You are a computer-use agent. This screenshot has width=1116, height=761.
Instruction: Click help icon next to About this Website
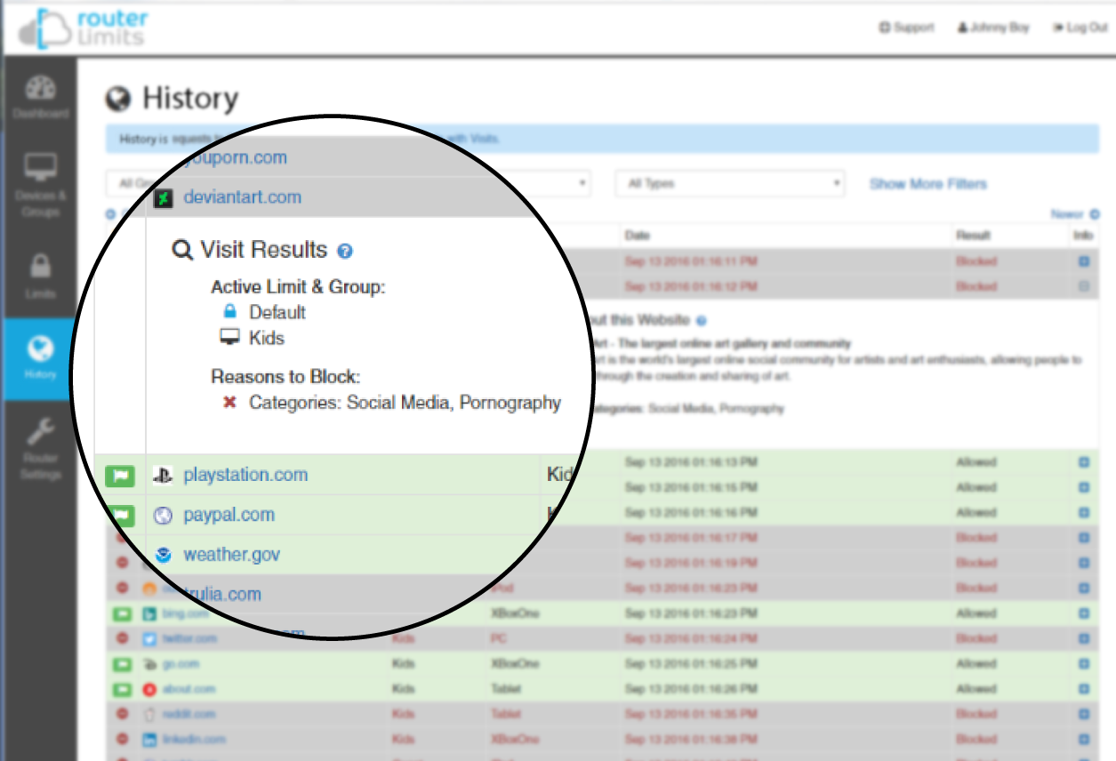(702, 321)
